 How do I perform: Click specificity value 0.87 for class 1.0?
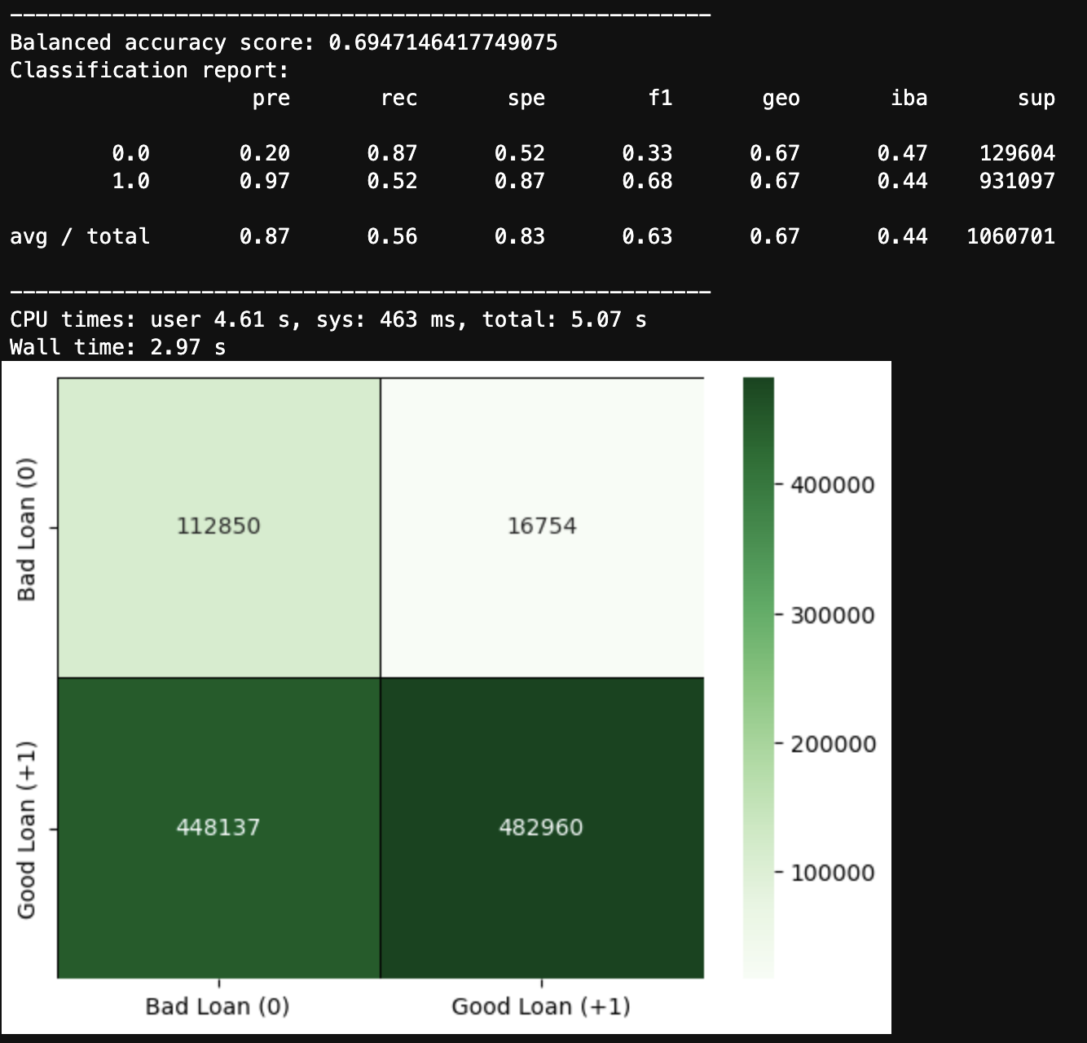pos(520,181)
